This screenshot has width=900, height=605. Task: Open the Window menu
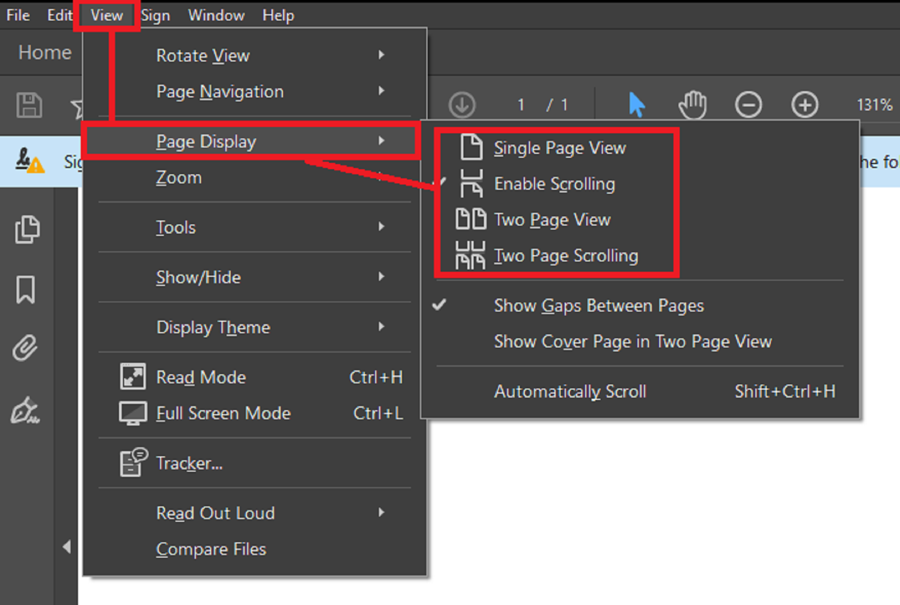216,15
